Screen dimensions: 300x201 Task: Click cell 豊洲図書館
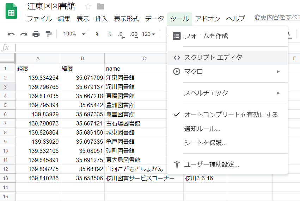coord(136,105)
